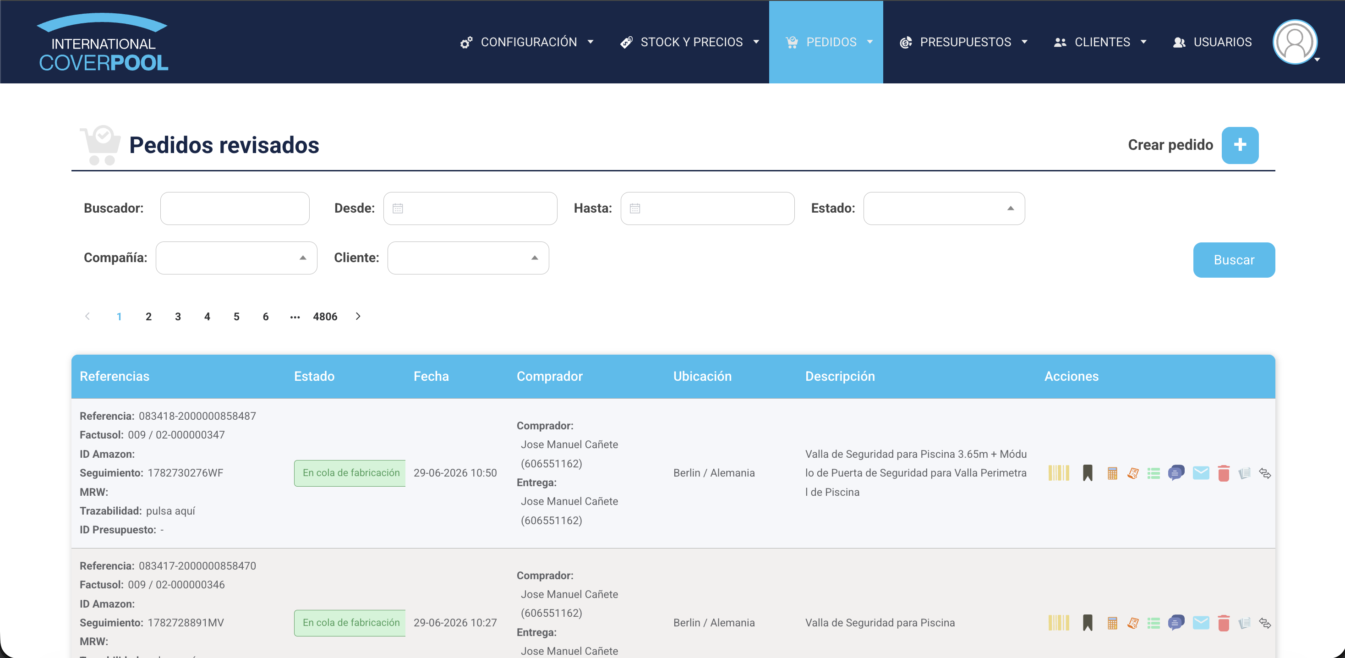Image resolution: width=1345 pixels, height=658 pixels.
Task: Open the Presupuestos menu
Action: pos(963,42)
